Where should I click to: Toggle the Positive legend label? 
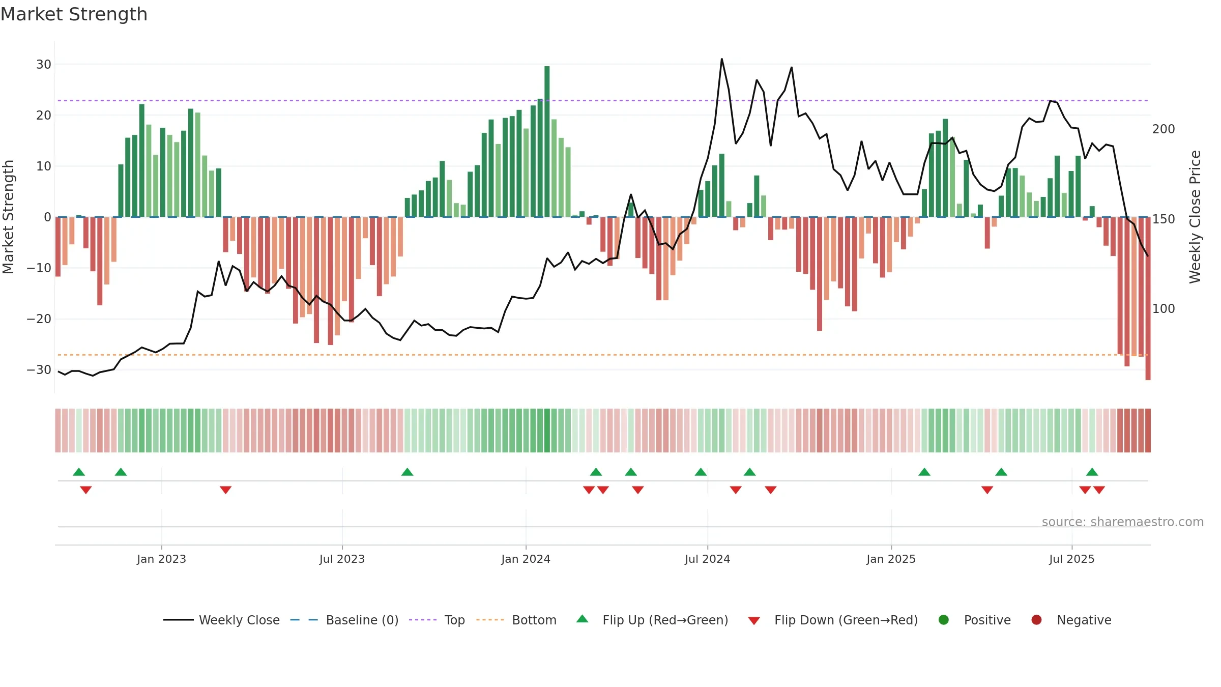pos(987,620)
